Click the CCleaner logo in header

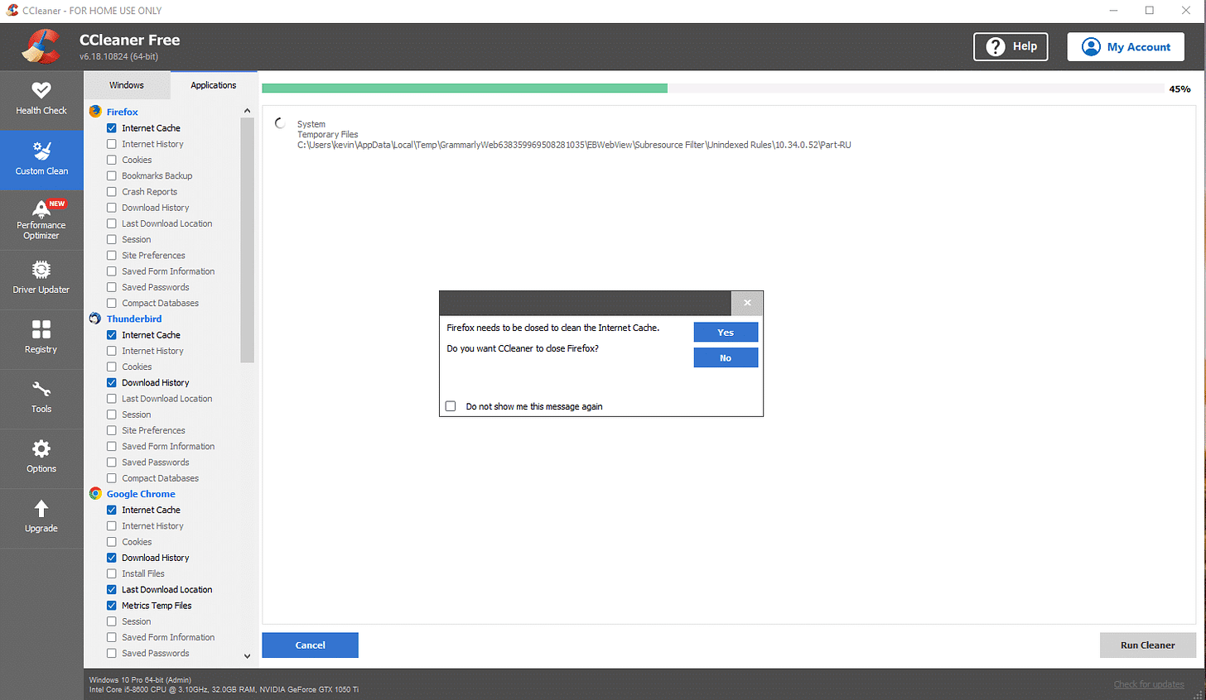pos(41,46)
